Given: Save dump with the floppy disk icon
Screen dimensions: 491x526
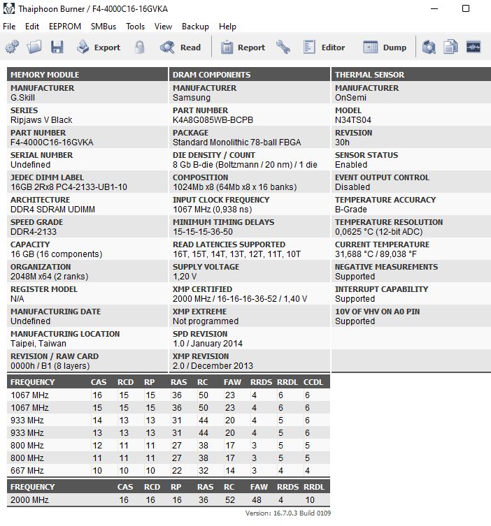Looking at the screenshot, I should (57, 48).
